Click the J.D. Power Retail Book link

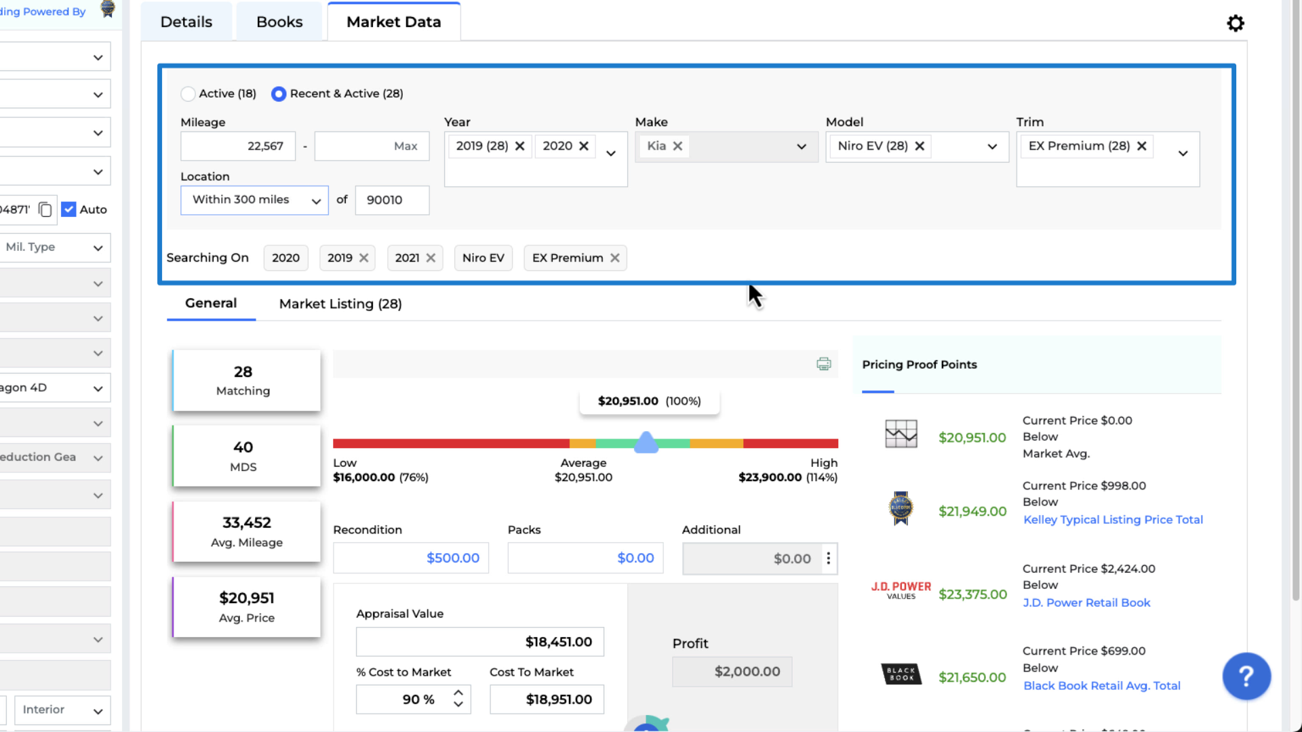(x=1086, y=603)
